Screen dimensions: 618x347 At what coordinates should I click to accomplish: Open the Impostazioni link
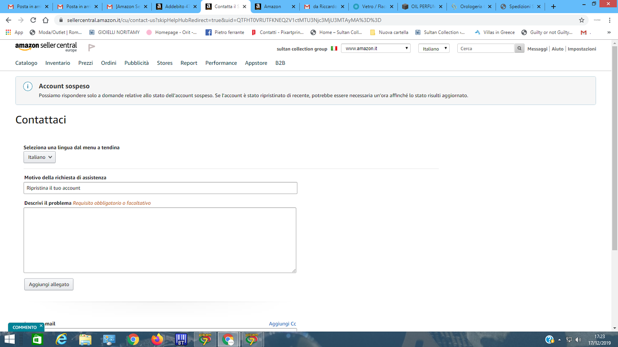[582, 49]
